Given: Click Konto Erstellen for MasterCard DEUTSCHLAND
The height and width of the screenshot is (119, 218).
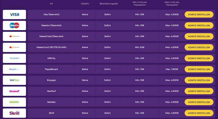Looking at the screenshot, I should [199, 47].
